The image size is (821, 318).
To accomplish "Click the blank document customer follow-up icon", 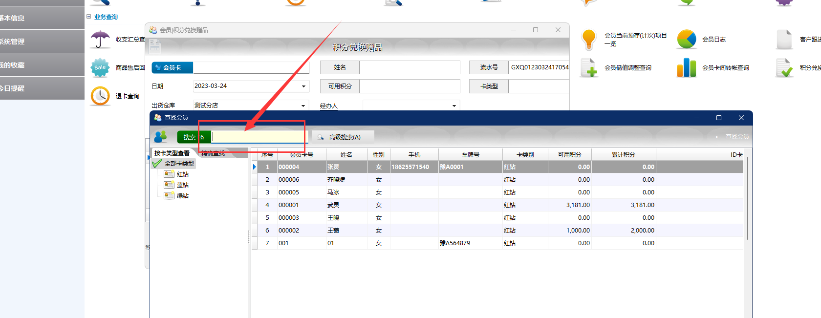I will [784, 40].
